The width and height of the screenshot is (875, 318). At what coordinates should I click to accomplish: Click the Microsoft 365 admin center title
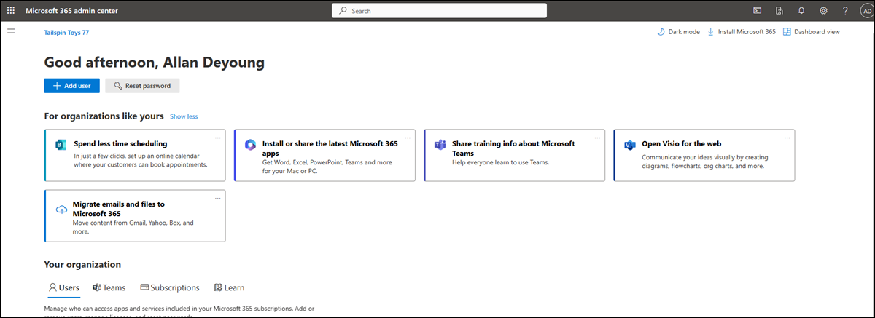pos(72,11)
